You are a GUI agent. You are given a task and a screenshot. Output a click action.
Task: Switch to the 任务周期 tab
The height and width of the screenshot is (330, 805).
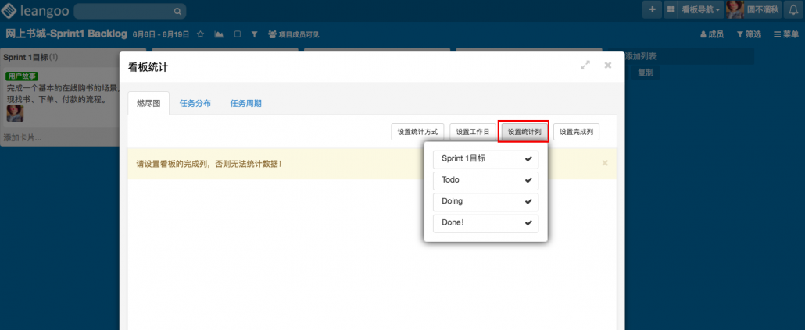tap(245, 104)
